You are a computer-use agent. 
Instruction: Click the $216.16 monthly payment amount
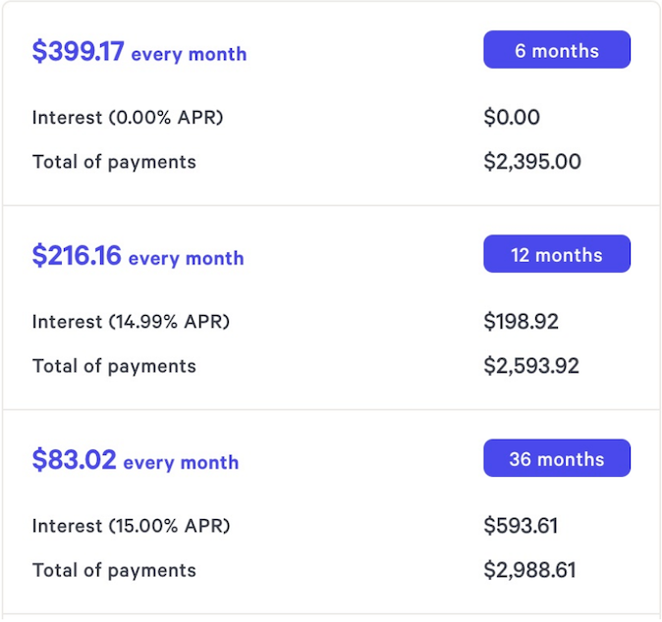pos(77,256)
